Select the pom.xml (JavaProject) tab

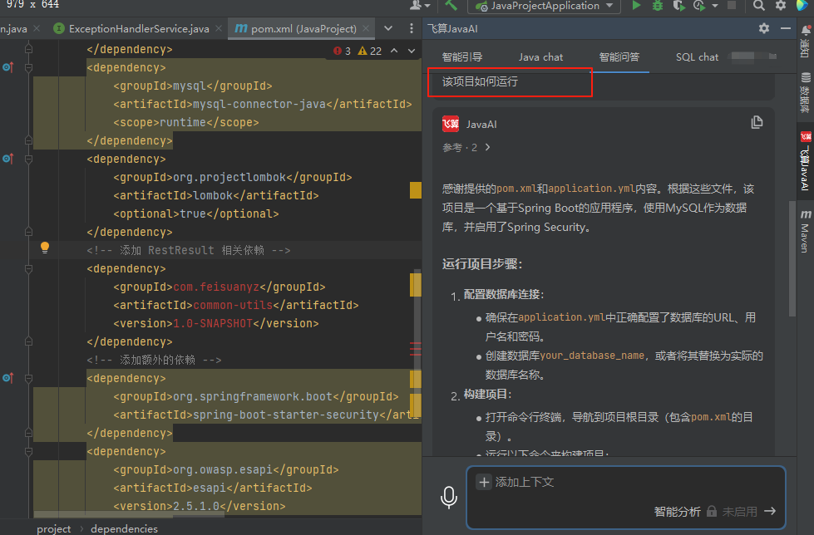coord(303,28)
